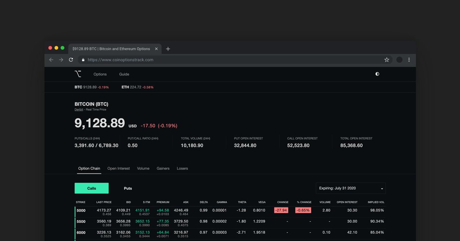Viewport: 460px width, 241px height.
Task: Click the LAST PRICE column header
Action: coord(104,202)
